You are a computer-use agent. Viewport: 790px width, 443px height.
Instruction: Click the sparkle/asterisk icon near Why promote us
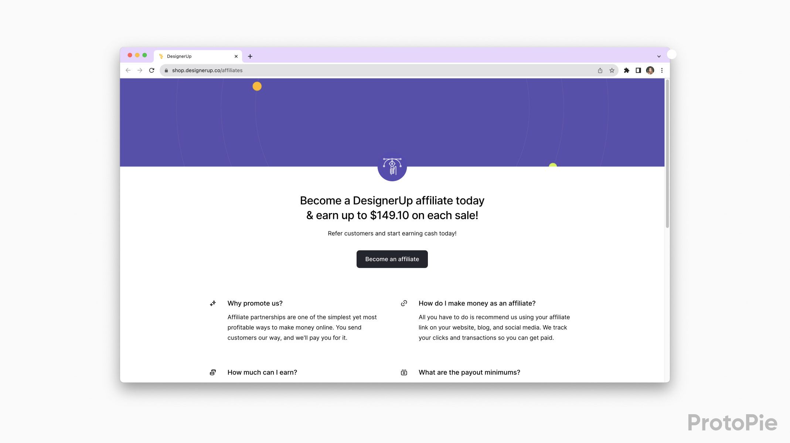(x=213, y=303)
